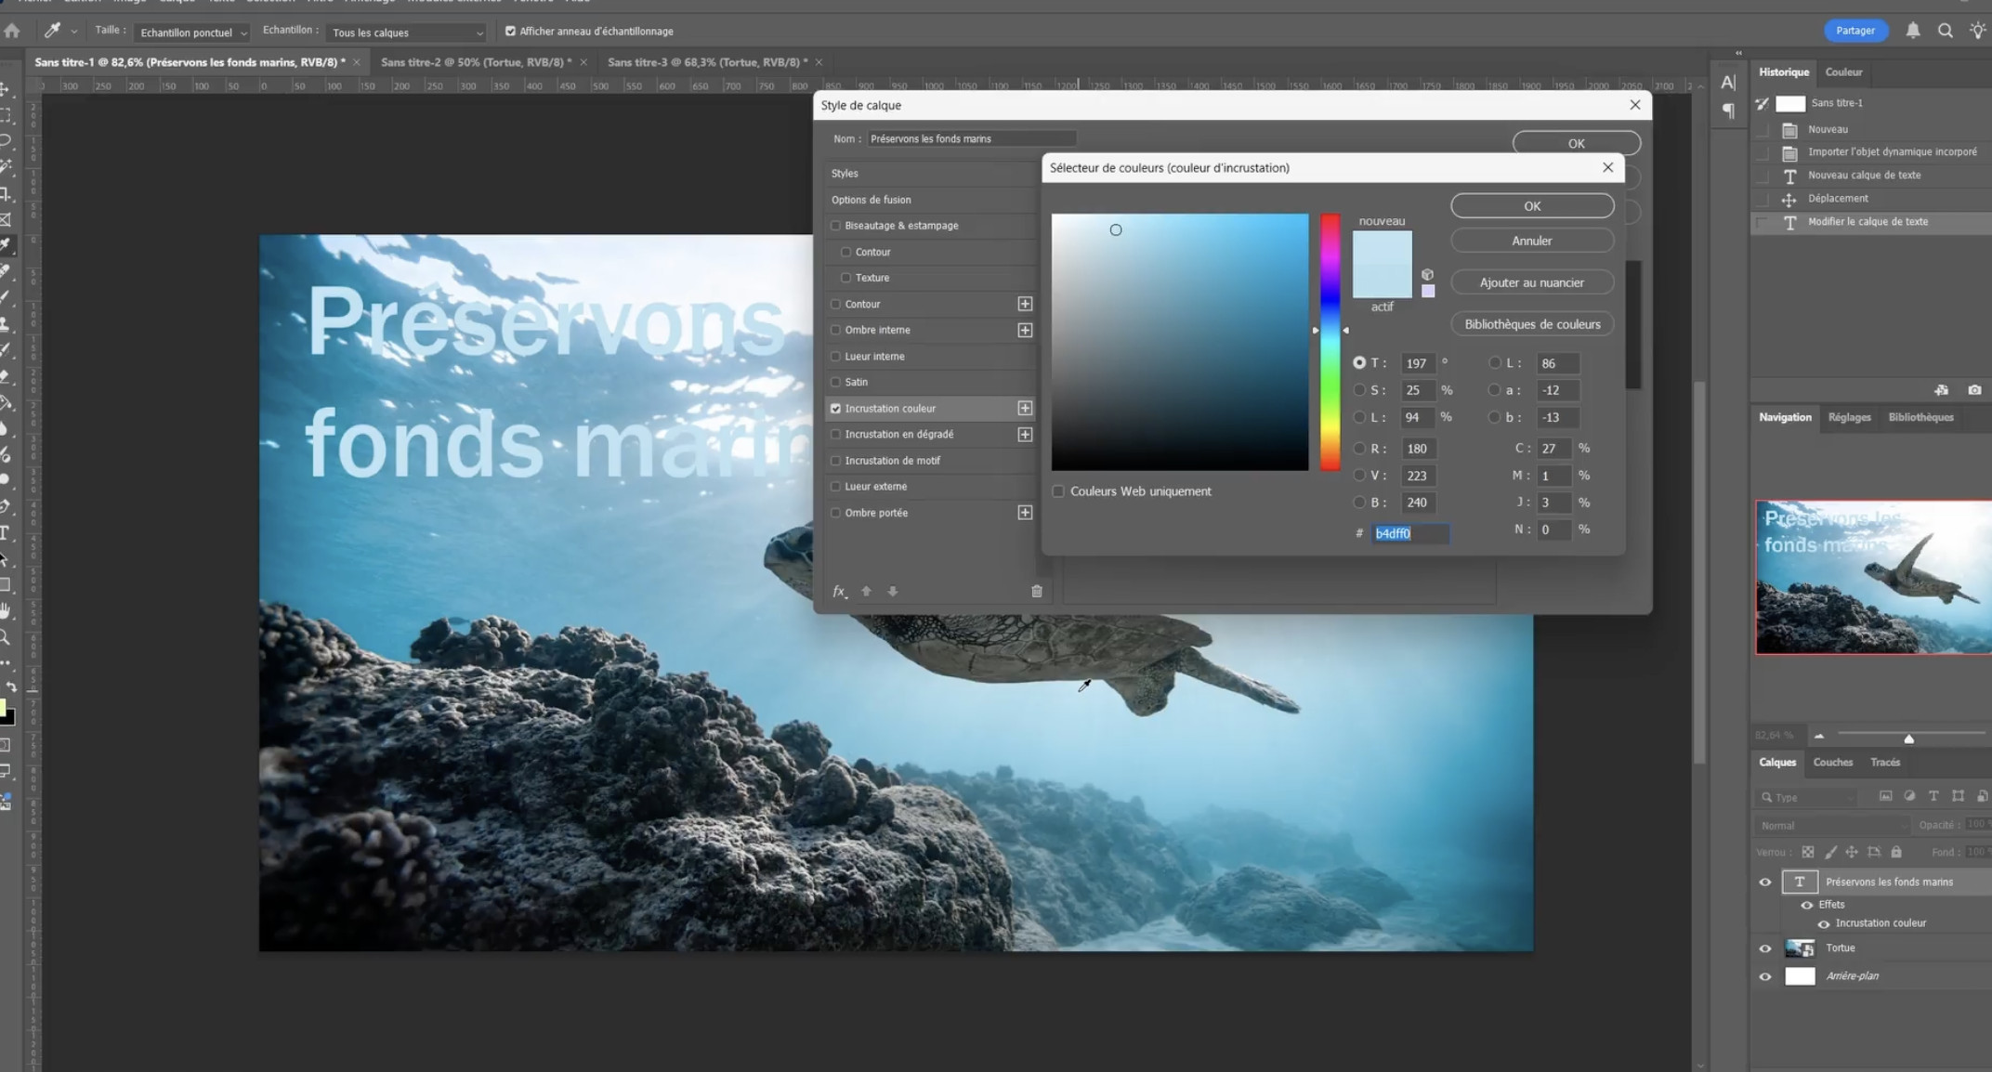The image size is (1992, 1072).
Task: Uncheck Afficher anneau d'échantillonnage
Action: [510, 32]
